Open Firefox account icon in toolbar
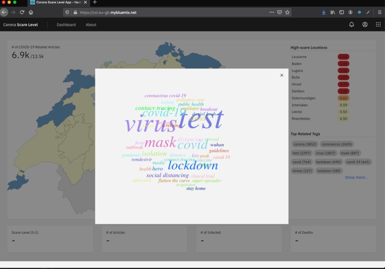 point(351,12)
